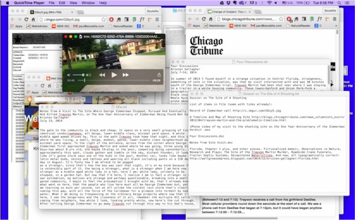
Task: Open the Wi-Fi status menu
Action: 269,3
